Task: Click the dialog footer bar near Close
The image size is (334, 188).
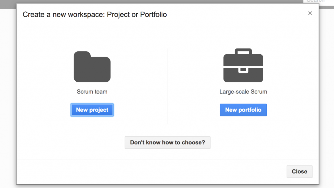Action: pyautogui.click(x=196, y=171)
